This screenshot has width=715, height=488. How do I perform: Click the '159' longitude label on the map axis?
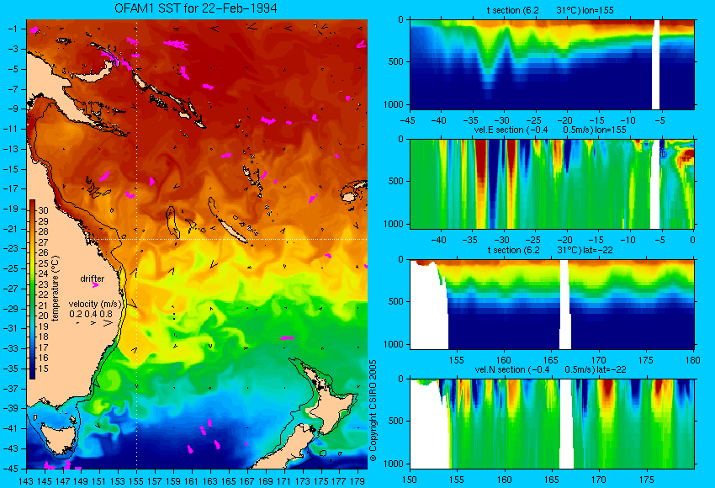tap(173, 480)
